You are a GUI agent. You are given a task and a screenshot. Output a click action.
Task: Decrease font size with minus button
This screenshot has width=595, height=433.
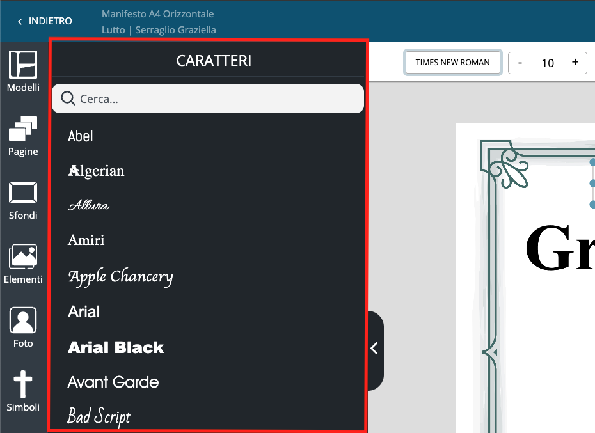(520, 63)
